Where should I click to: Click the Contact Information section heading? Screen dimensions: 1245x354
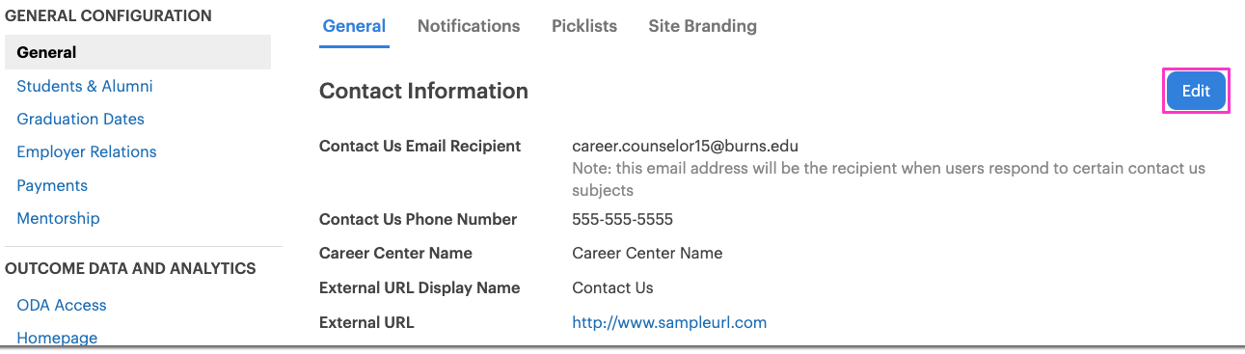(x=423, y=91)
